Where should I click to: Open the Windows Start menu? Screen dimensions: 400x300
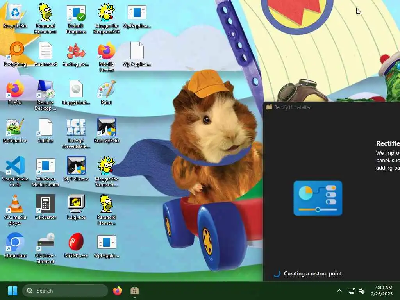click(x=12, y=291)
